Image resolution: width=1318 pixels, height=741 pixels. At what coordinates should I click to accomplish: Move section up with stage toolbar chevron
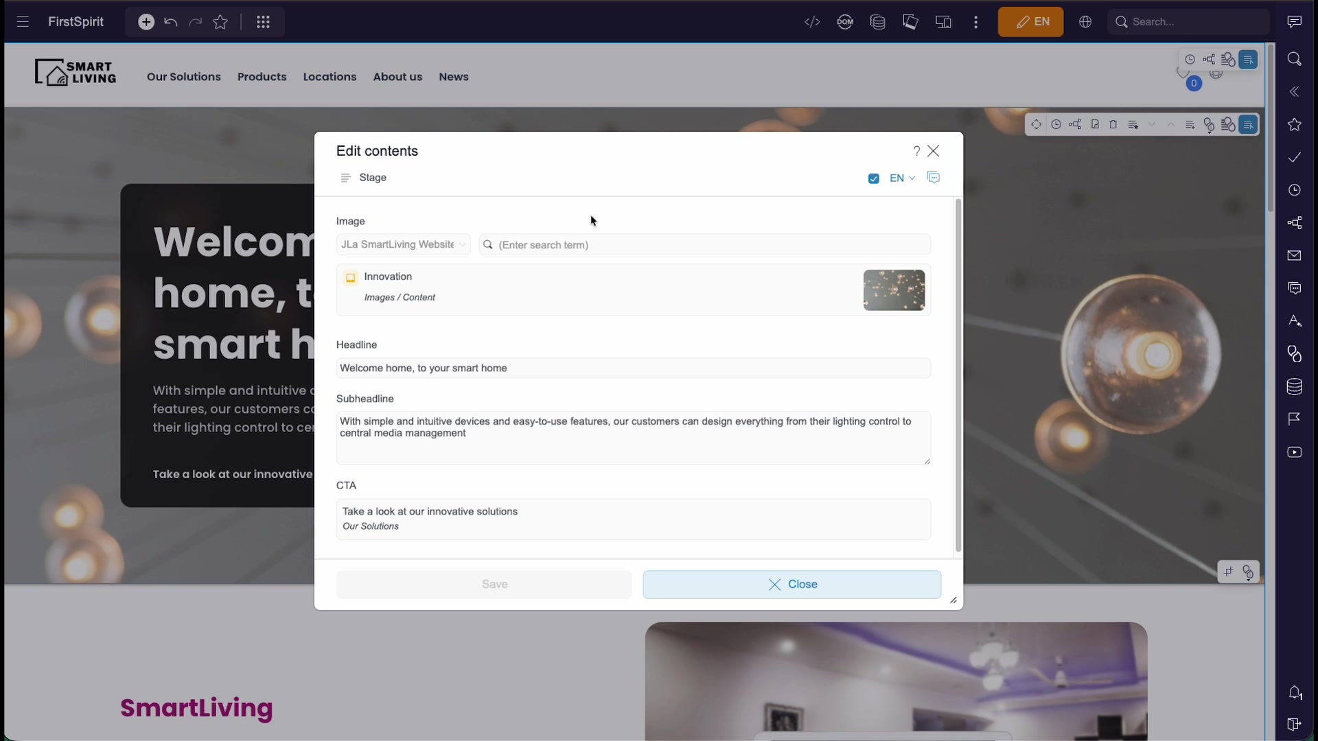1171,124
